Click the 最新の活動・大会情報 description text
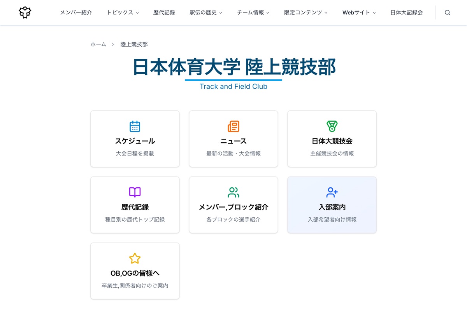This screenshot has height=311, width=467. click(x=233, y=154)
